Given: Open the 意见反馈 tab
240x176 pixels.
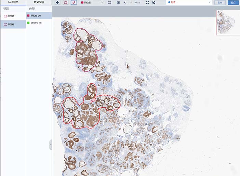Looking at the screenshot, I should point(39,2).
